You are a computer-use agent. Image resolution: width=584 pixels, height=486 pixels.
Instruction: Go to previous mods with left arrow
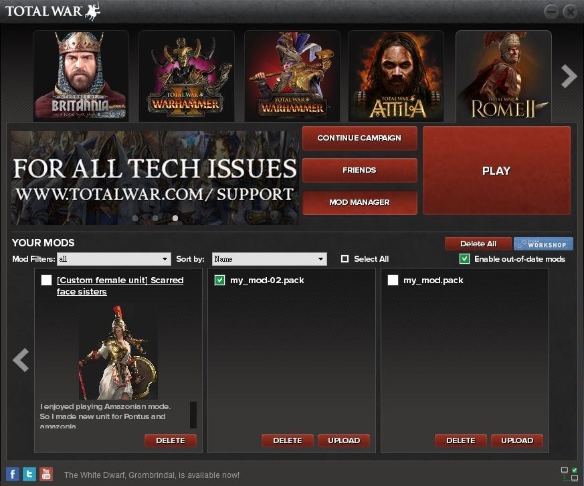coord(21,360)
